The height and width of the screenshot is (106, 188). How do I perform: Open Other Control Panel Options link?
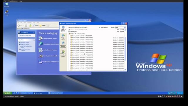(26, 50)
